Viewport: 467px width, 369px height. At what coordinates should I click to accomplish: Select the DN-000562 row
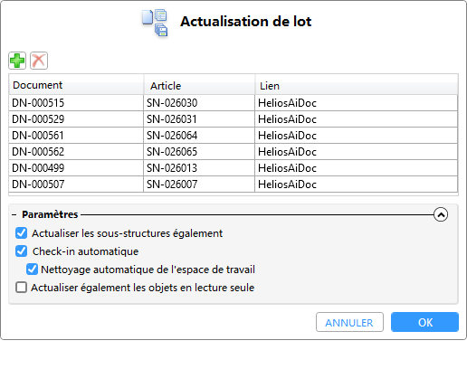click(x=233, y=152)
